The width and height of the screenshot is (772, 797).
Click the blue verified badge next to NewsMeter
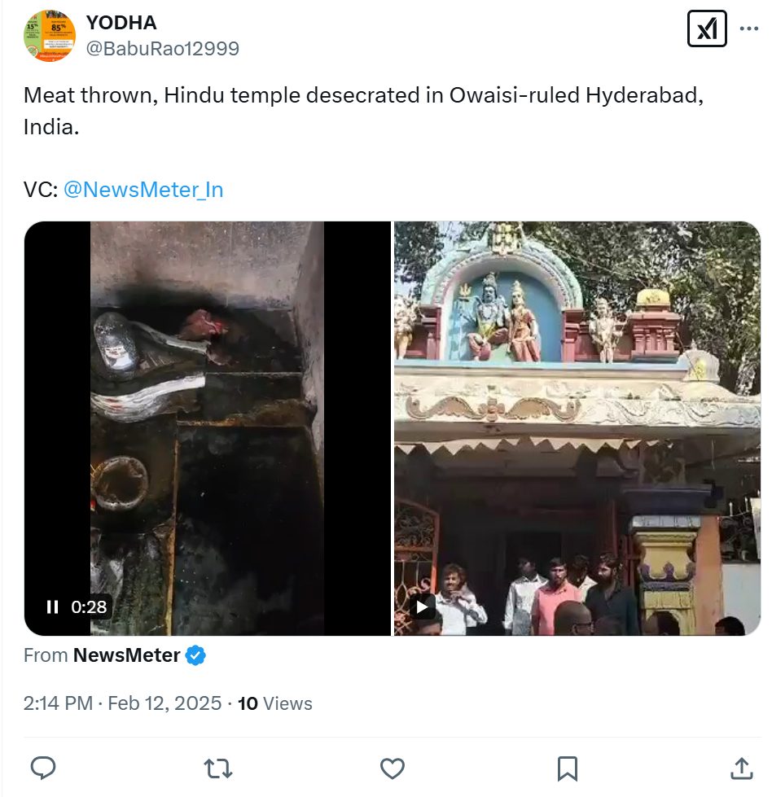195,655
